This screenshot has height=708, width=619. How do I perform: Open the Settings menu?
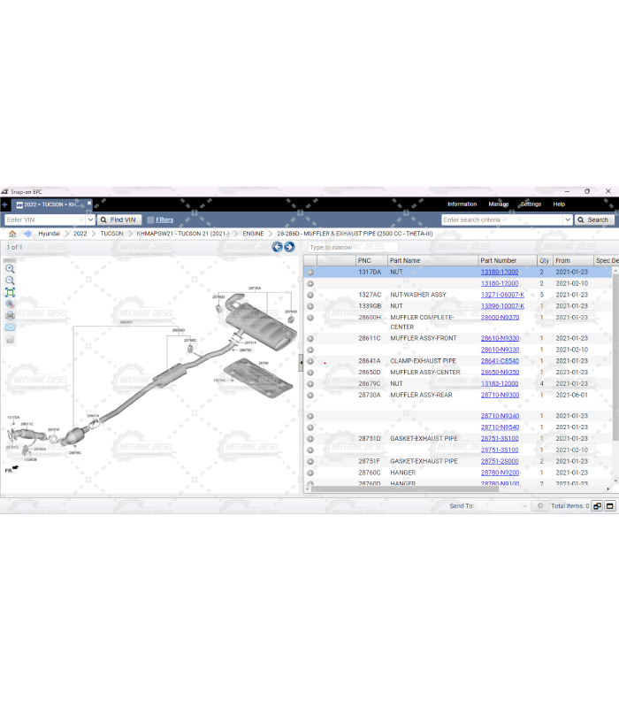pos(531,204)
